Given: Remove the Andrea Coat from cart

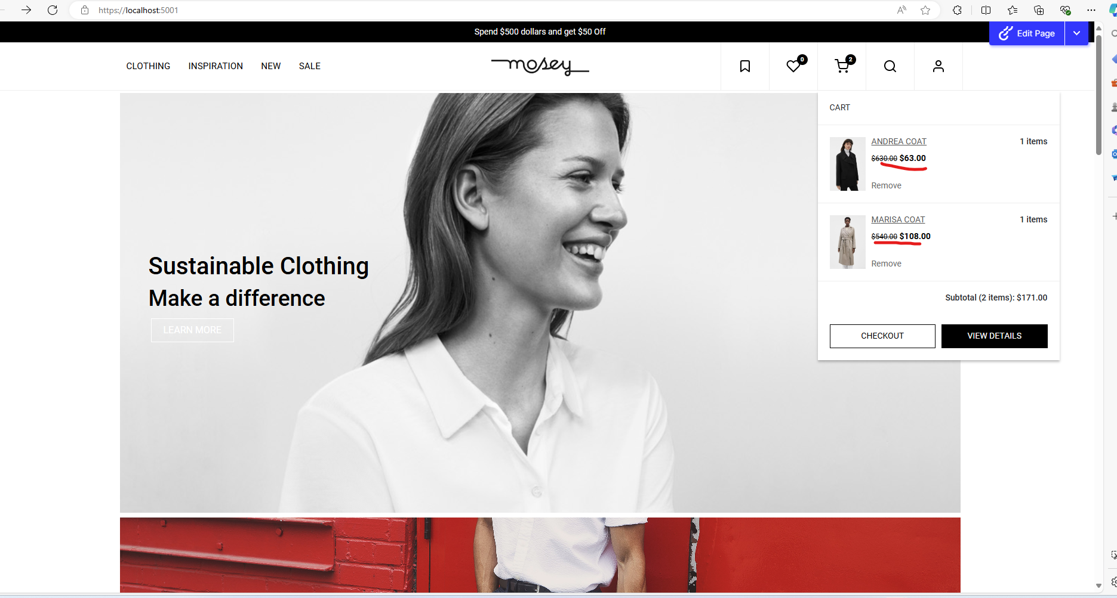Looking at the screenshot, I should (886, 186).
